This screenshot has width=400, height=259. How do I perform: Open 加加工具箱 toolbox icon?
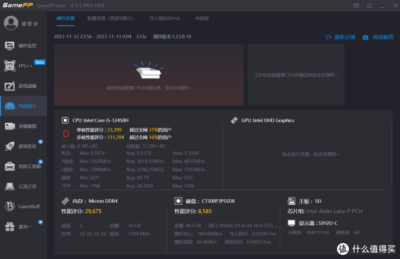pos(10,166)
